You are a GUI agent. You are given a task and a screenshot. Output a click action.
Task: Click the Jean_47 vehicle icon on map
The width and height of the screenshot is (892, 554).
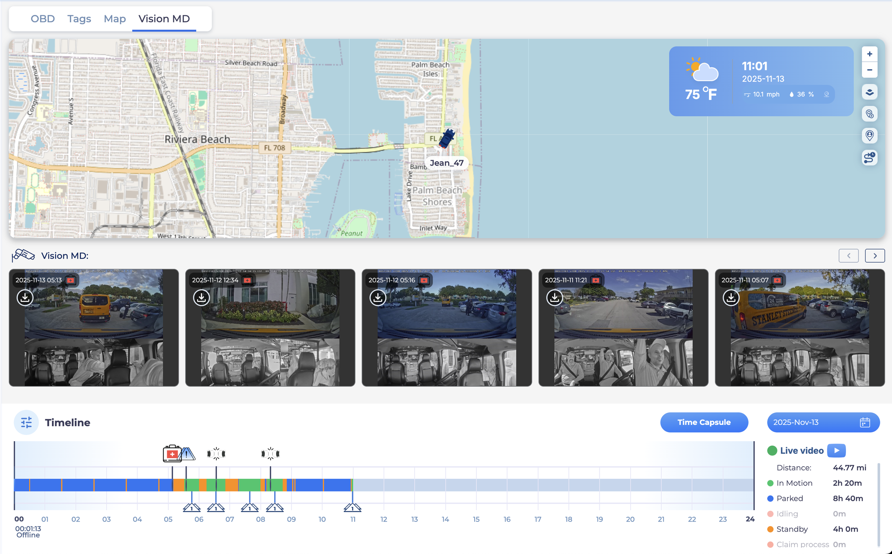tap(447, 138)
